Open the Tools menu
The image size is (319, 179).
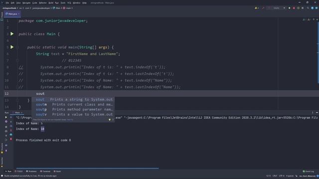pyautogui.click(x=63, y=3)
